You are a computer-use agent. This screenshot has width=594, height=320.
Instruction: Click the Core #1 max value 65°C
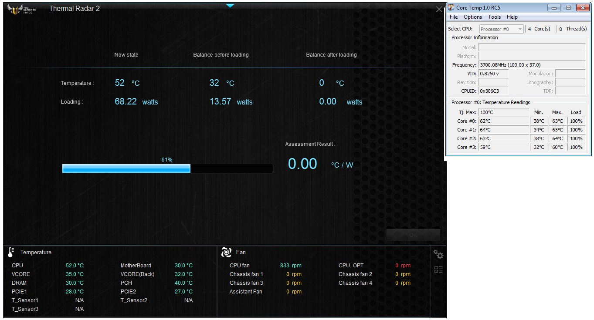tap(557, 130)
